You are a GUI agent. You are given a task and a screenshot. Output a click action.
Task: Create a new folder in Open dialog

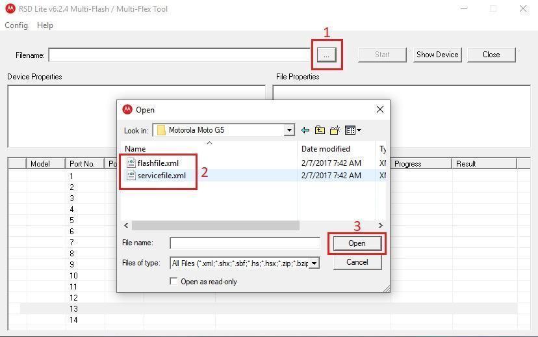click(x=335, y=130)
